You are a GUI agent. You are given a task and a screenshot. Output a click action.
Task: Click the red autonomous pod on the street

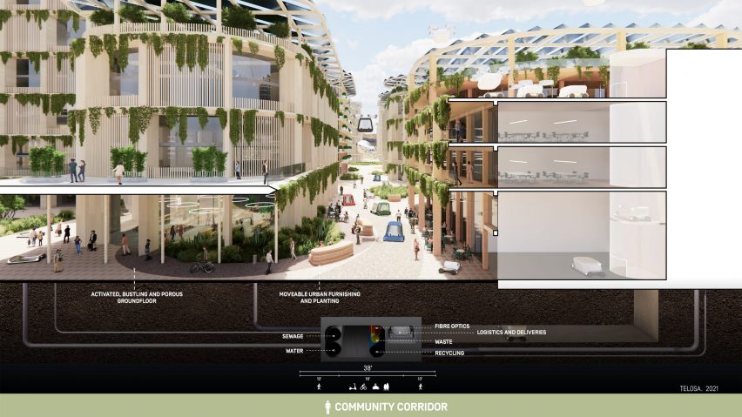tap(348, 199)
